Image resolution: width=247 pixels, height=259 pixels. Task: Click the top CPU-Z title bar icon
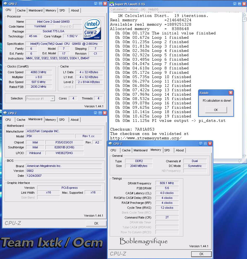coord(5,4)
